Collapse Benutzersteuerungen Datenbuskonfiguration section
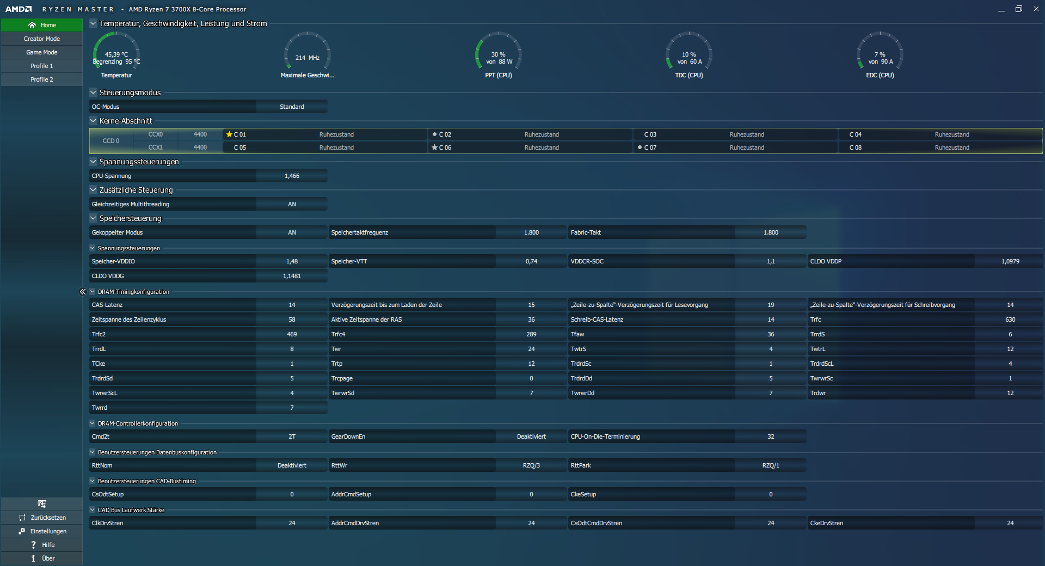 [x=93, y=452]
